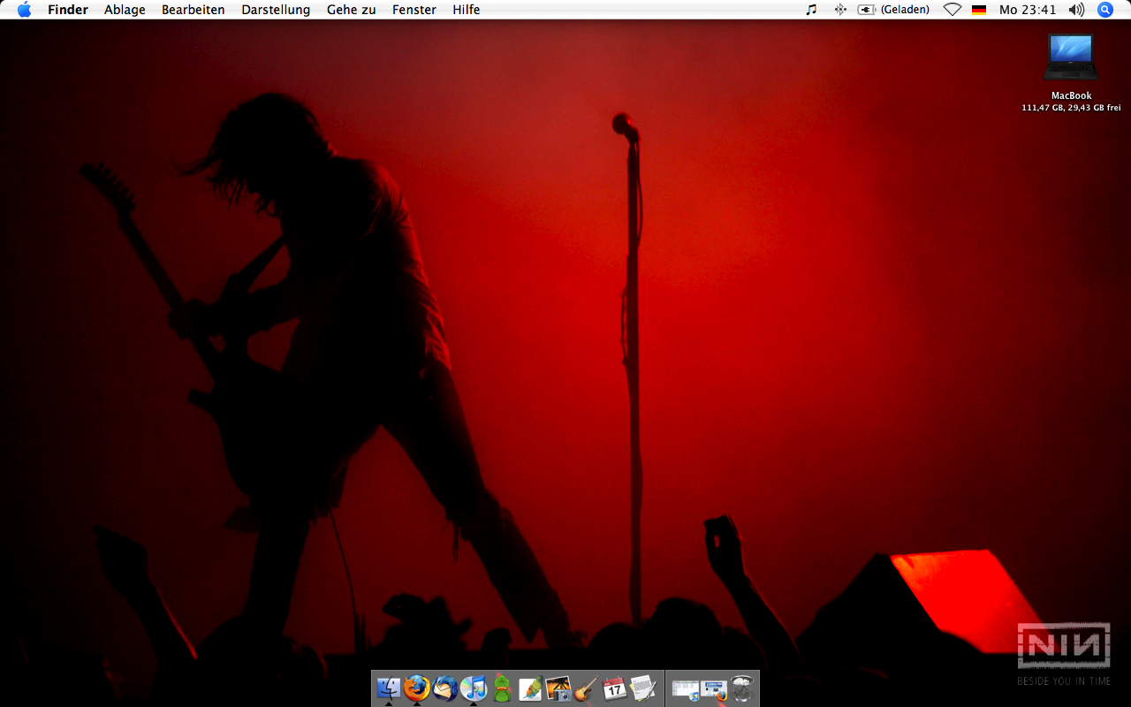Open the German flag input menu
1131x707 pixels.
pos(978,10)
